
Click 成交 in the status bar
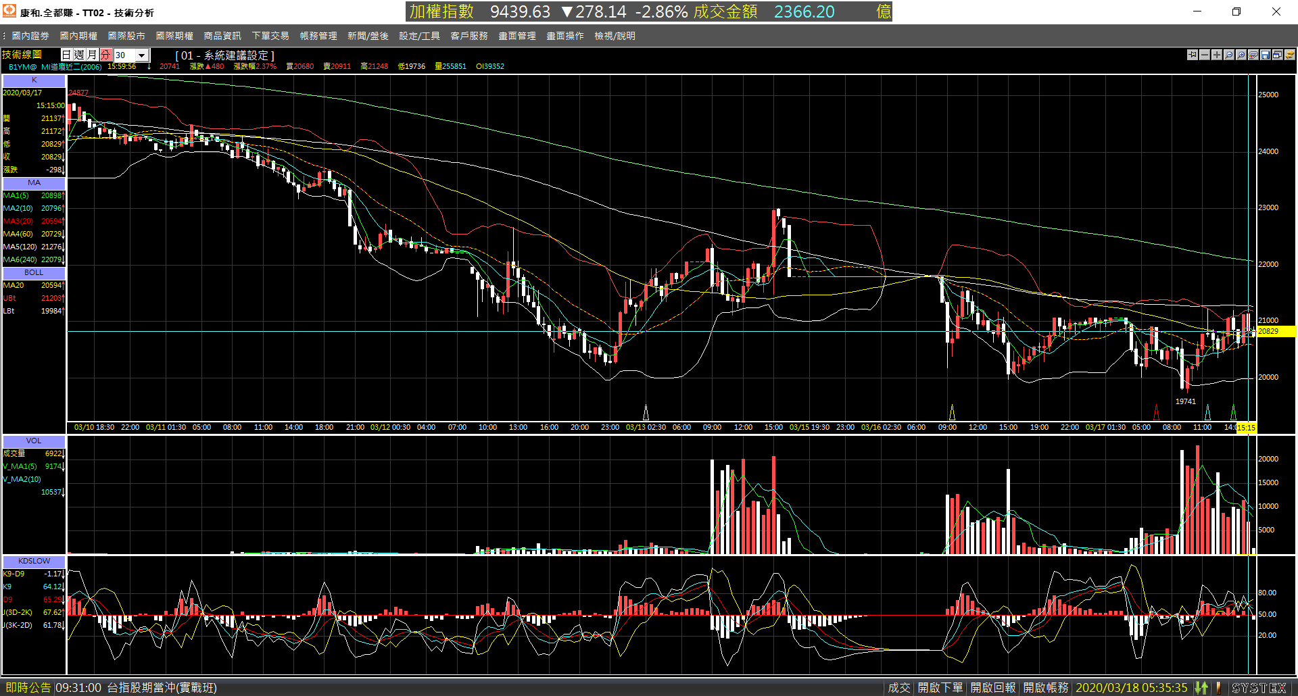coord(899,688)
